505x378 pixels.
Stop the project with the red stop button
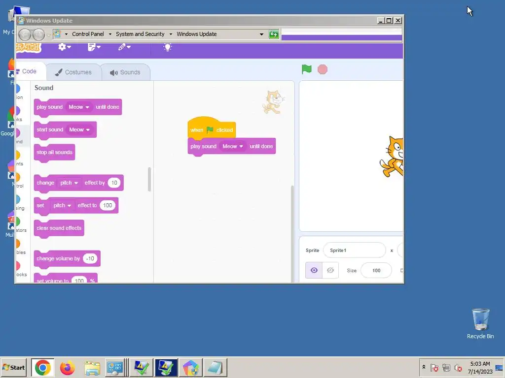click(323, 69)
